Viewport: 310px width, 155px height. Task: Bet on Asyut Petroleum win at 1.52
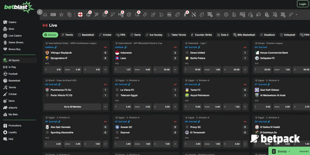[232, 107]
